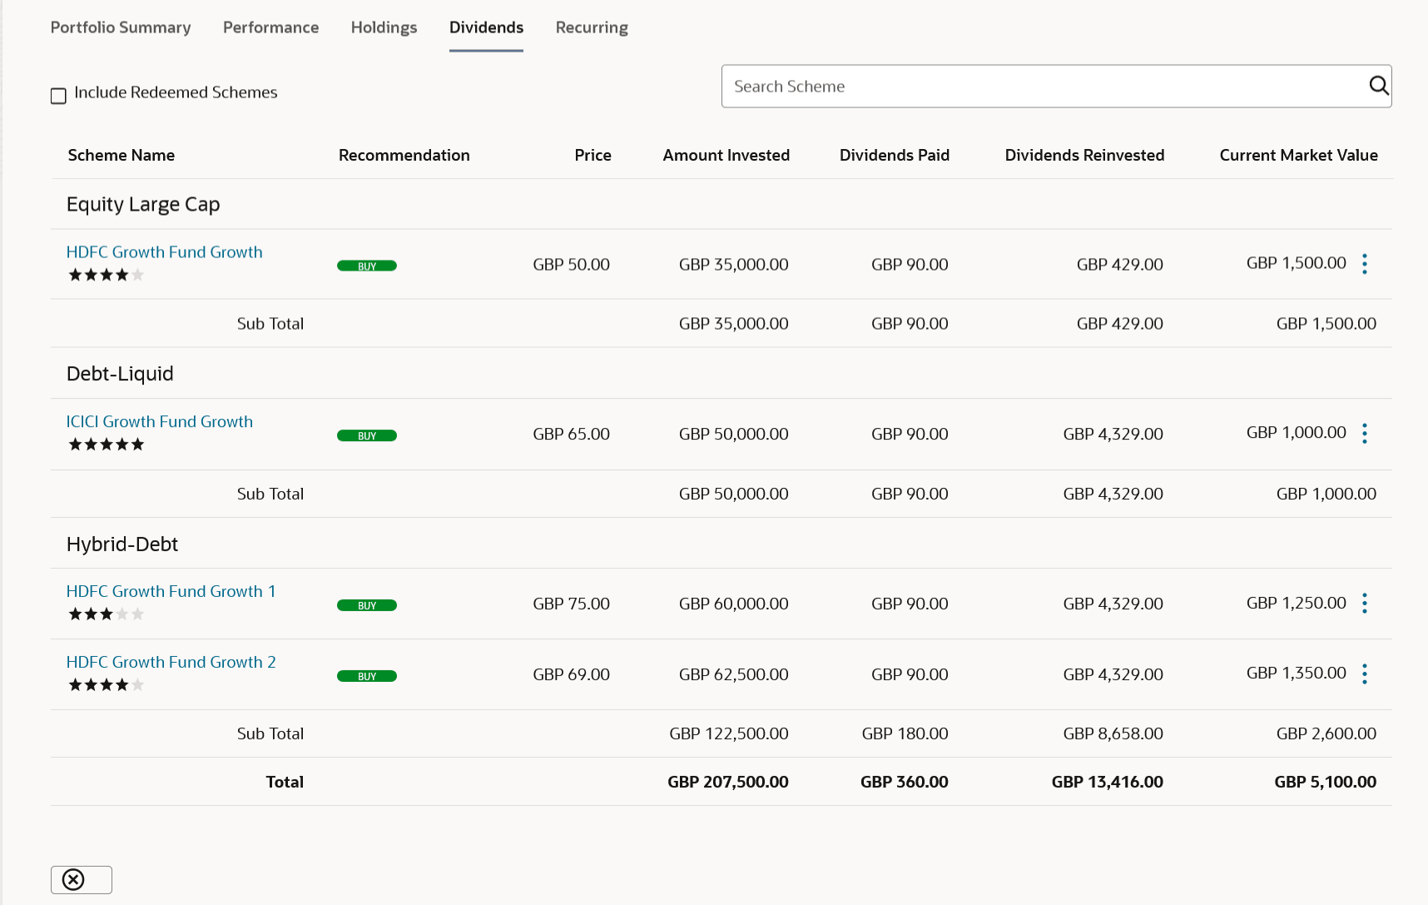The width and height of the screenshot is (1428, 905).
Task: Click star rating under ICICI Growth Fund Growth
Action: click(106, 445)
